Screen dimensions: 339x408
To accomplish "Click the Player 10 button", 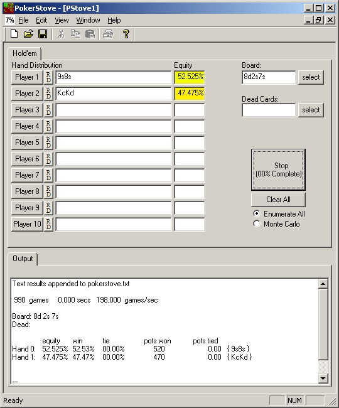I will point(27,224).
